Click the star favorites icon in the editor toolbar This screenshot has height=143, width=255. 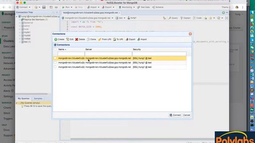[x=210, y=18]
